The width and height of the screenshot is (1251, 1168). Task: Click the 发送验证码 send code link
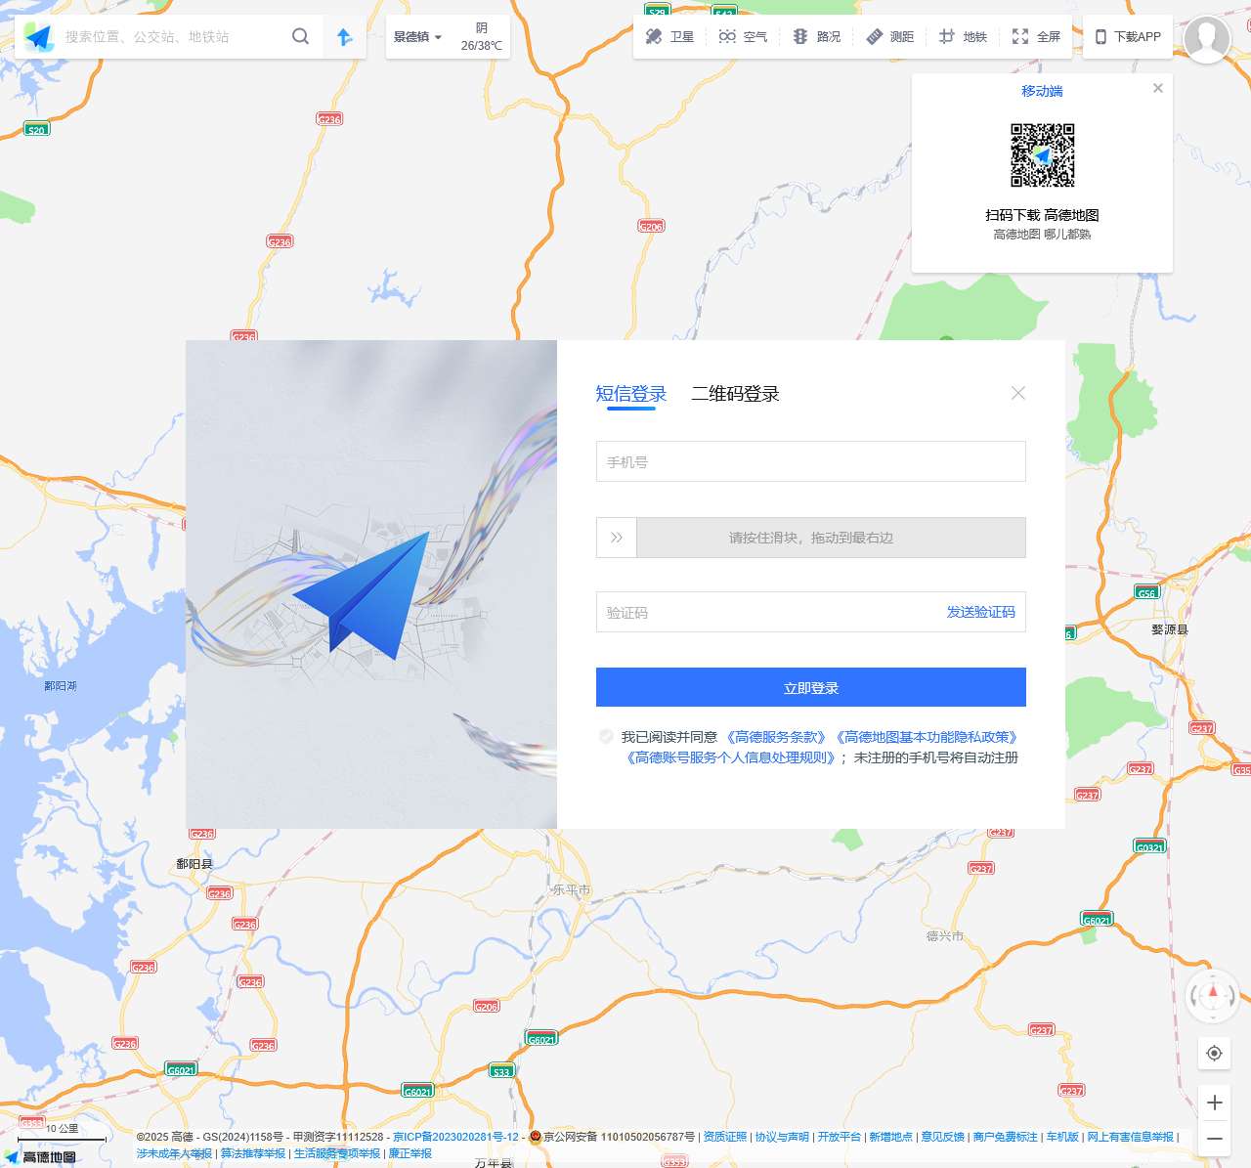(x=979, y=612)
